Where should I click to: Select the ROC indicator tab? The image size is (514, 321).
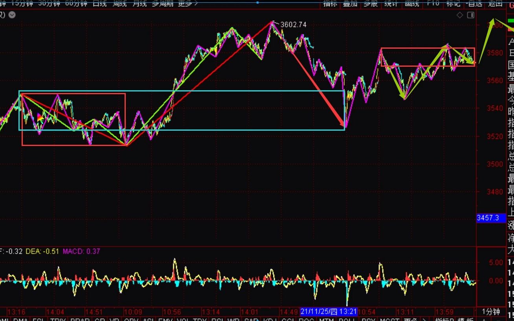click(307, 319)
